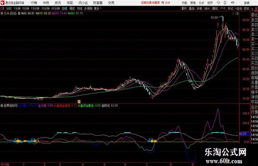This screenshot has width=258, height=166.
Task: Click the mobile phone icon
Action: click(225, 3)
